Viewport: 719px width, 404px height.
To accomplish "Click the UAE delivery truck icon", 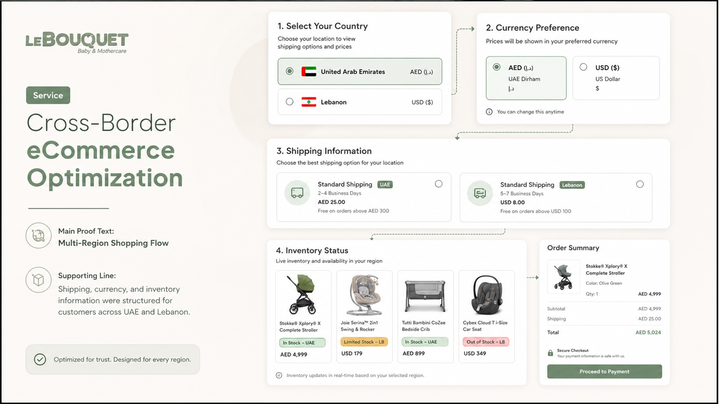I will (297, 193).
